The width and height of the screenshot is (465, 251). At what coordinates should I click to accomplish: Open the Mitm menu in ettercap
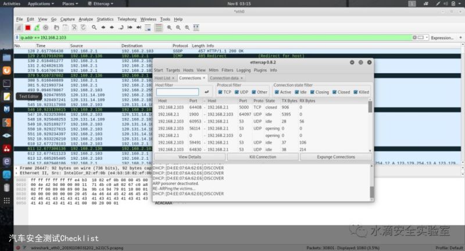point(213,70)
